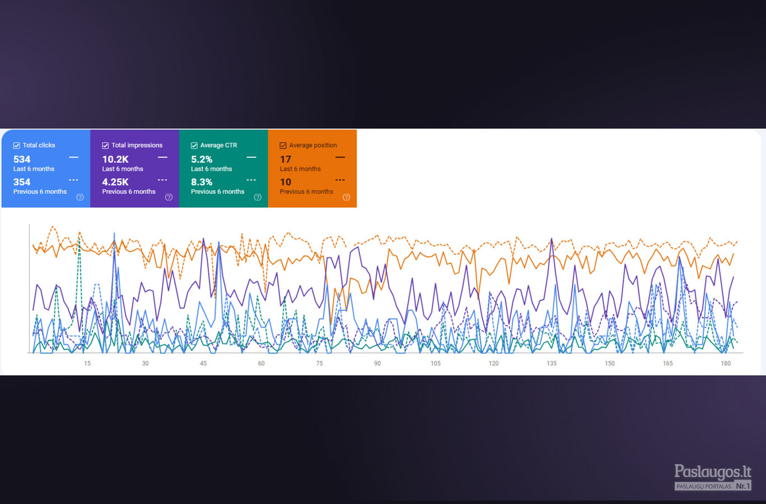Click dashed line legend marker on Average position card
766x504 pixels.
(x=340, y=180)
